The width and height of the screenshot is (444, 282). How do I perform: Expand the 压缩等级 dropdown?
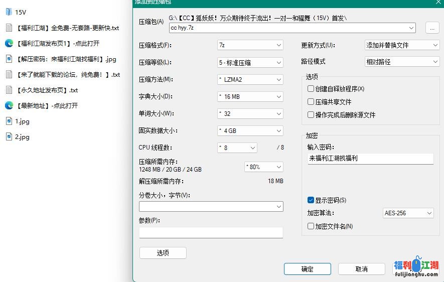click(250, 63)
